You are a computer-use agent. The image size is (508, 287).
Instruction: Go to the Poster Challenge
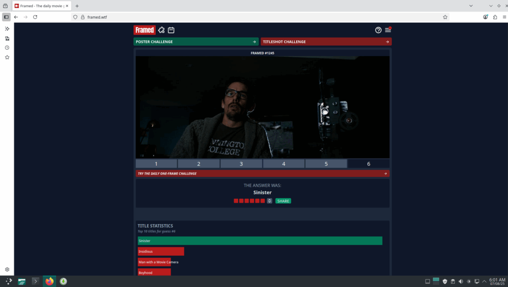tap(196, 42)
